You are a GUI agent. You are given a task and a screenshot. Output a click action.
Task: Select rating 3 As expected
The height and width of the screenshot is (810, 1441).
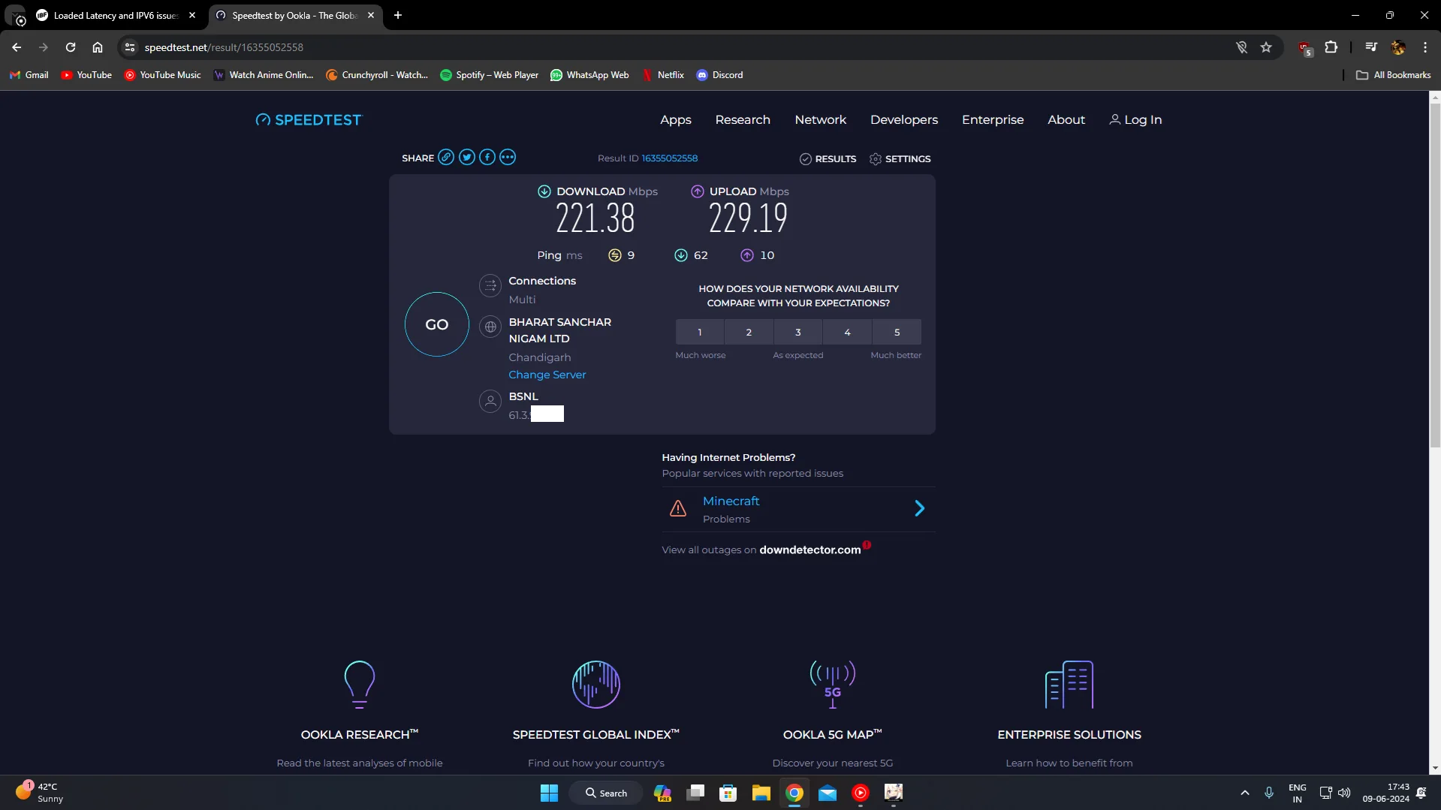point(797,333)
